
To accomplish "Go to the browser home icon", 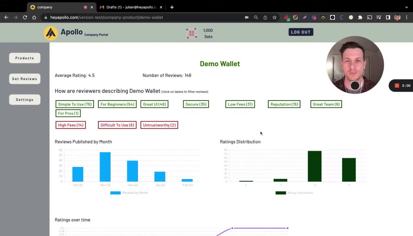I will click(x=34, y=17).
